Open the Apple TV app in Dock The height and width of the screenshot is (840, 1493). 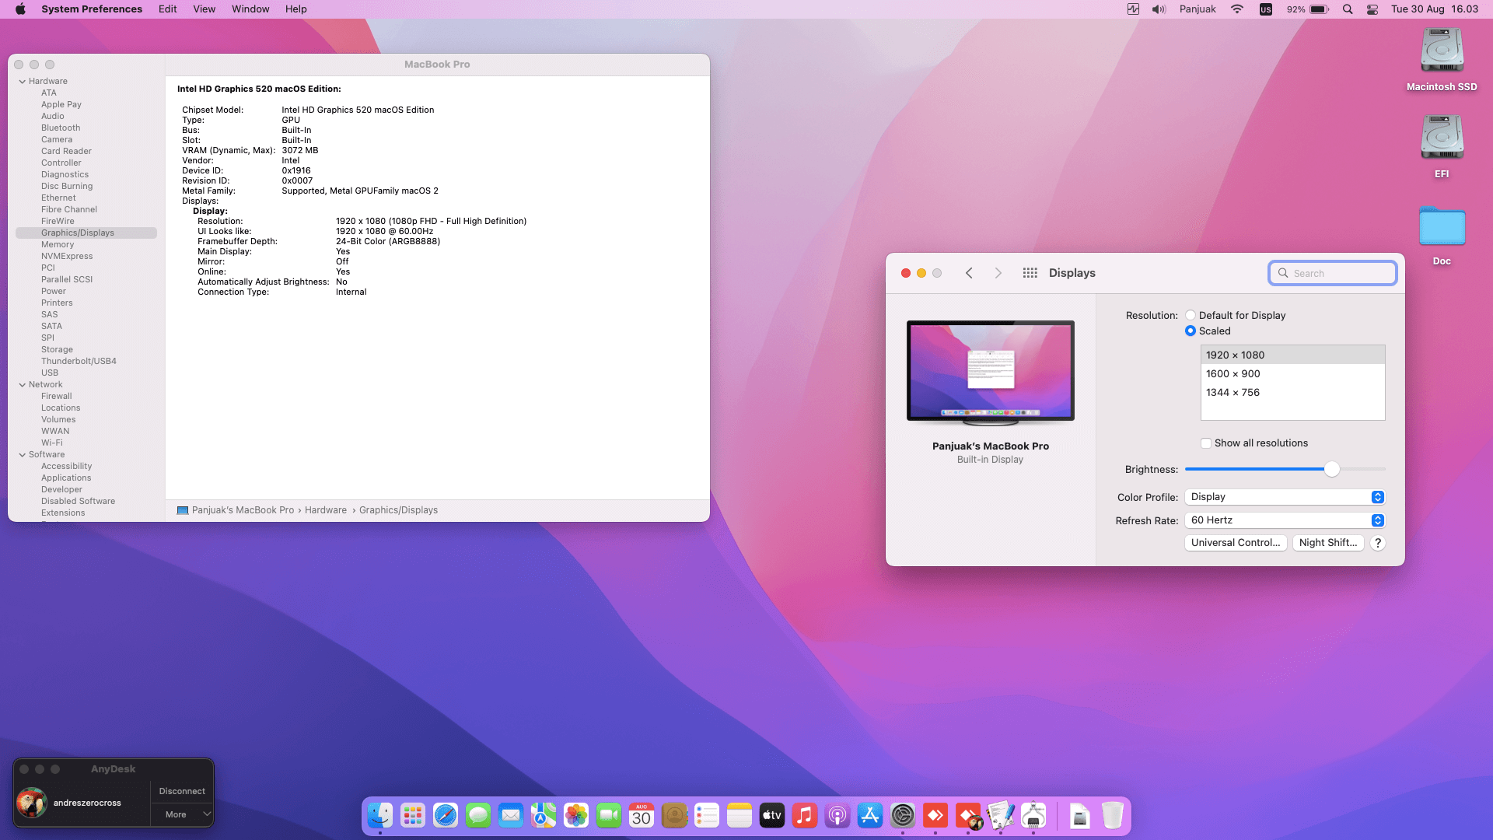[772, 815]
